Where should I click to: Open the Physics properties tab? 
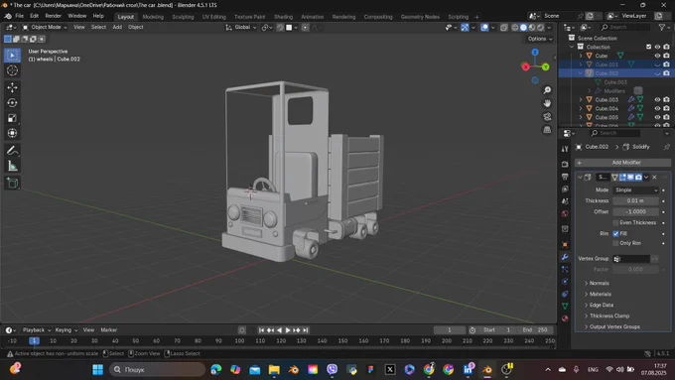565,282
